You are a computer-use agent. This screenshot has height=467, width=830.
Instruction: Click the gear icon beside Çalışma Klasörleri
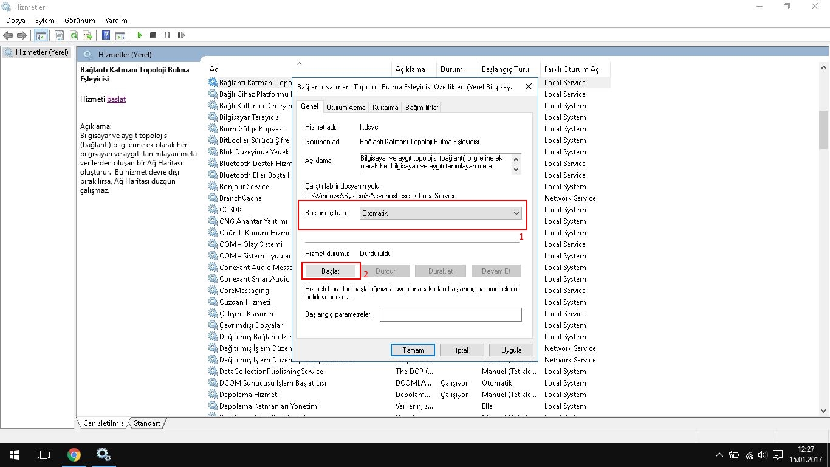pos(213,314)
